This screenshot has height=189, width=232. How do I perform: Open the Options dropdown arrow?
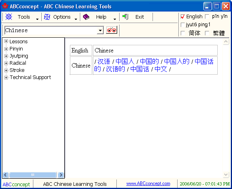76,19
